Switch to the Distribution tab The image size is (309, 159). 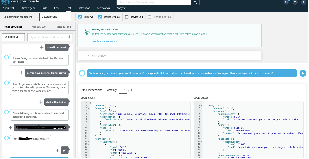(84, 8)
